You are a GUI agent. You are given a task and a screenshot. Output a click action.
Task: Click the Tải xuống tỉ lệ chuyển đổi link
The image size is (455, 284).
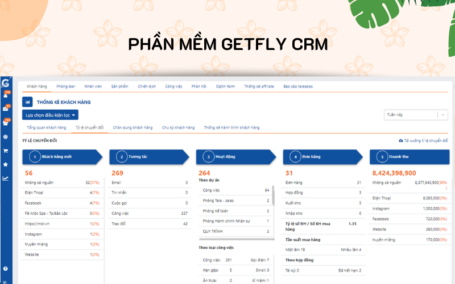tap(423, 140)
